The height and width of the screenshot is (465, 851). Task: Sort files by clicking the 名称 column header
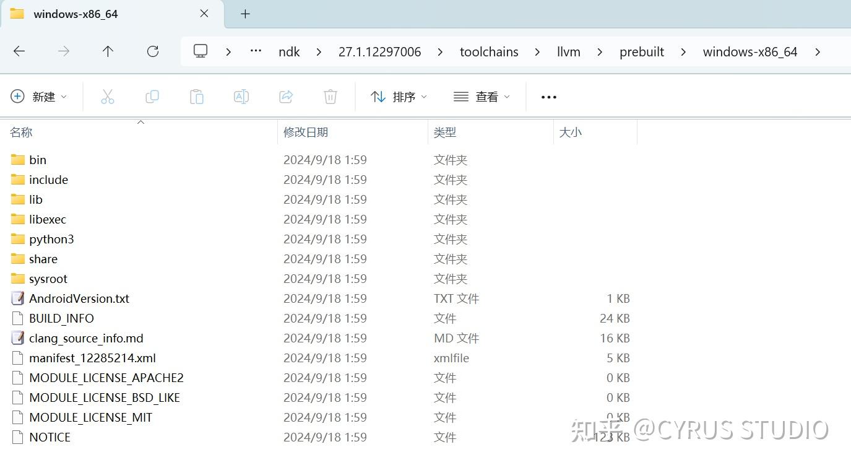click(x=20, y=132)
